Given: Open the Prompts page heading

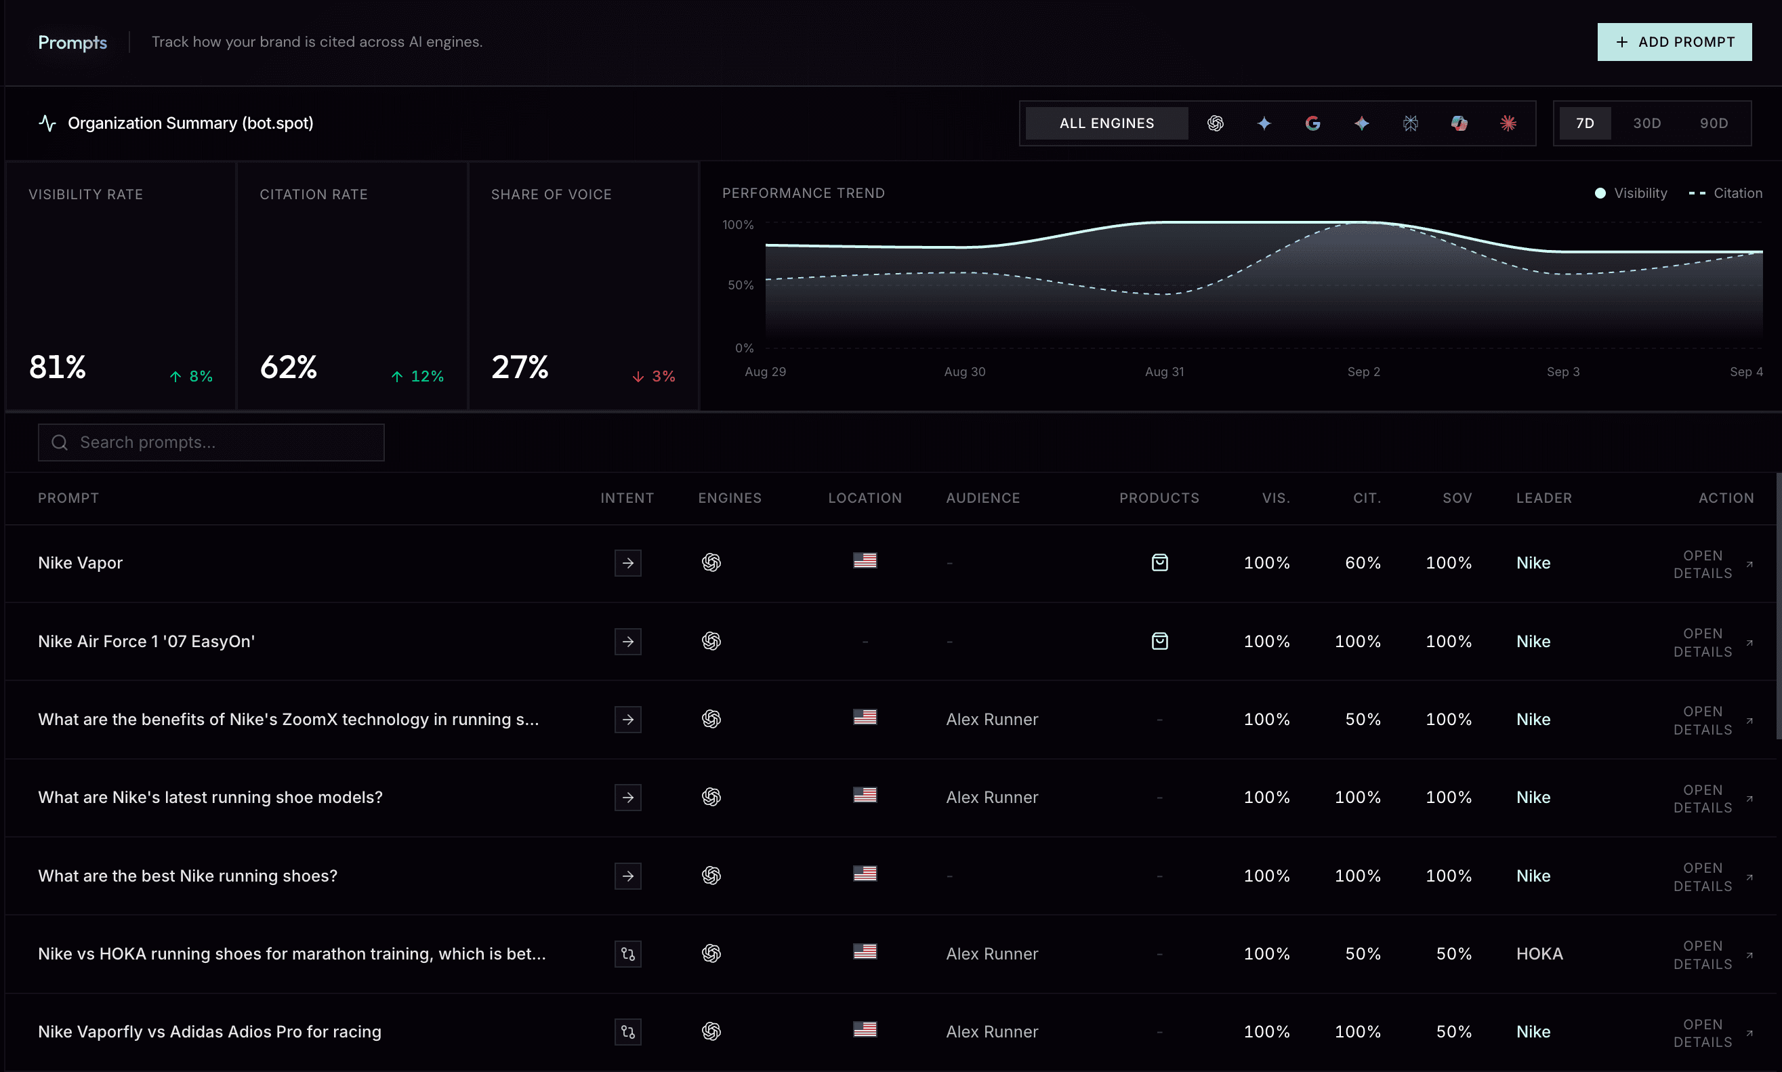Looking at the screenshot, I should point(72,42).
